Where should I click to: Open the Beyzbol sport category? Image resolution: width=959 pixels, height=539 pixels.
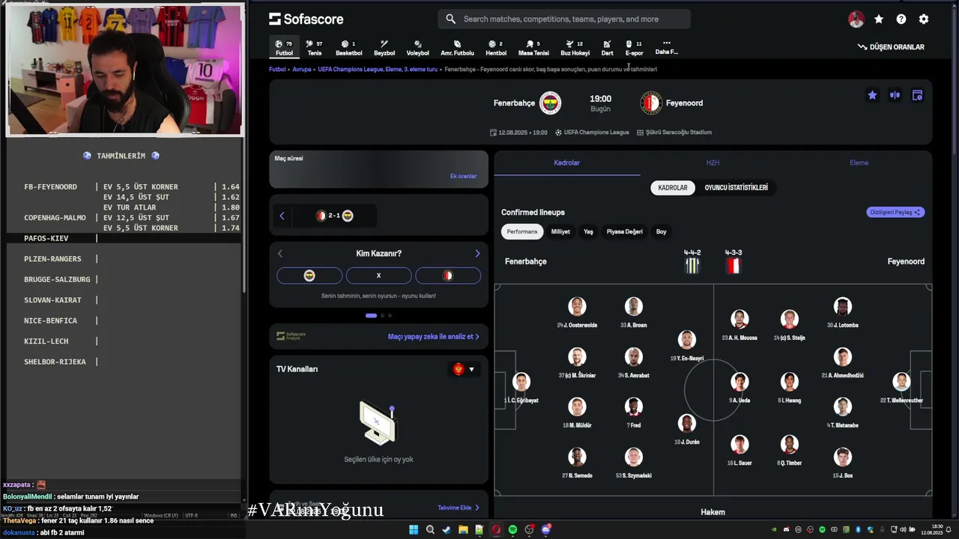384,48
